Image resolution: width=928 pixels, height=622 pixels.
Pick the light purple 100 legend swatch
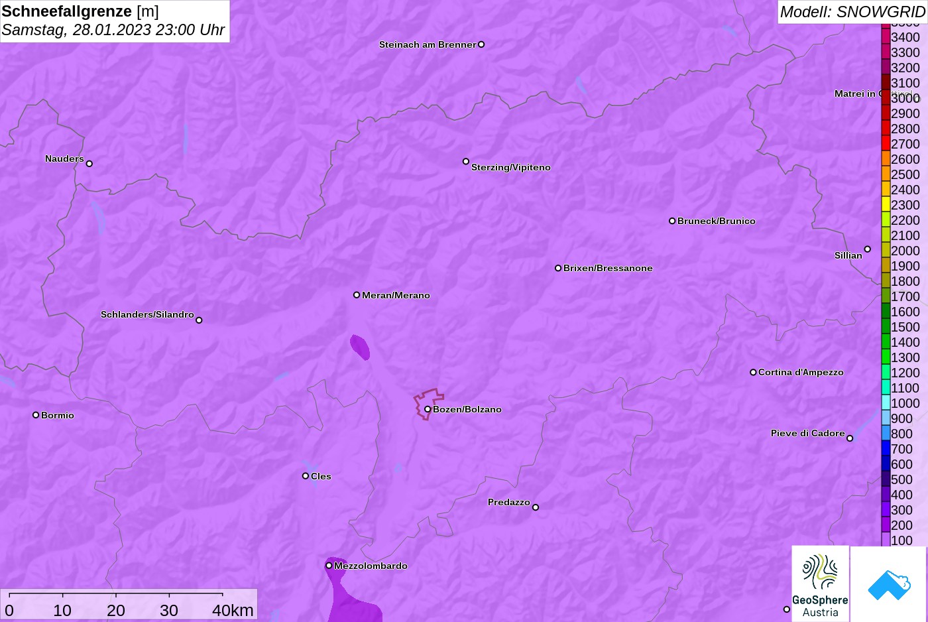click(x=886, y=540)
